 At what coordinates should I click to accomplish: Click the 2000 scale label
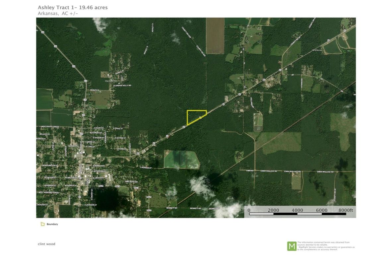pyautogui.click(x=273, y=210)
